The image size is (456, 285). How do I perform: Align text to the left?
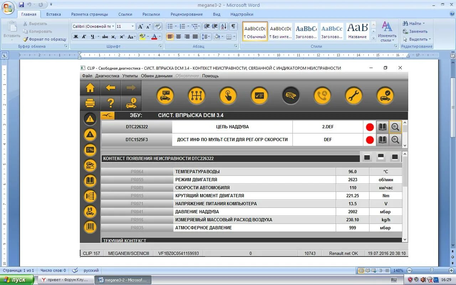(x=170, y=37)
